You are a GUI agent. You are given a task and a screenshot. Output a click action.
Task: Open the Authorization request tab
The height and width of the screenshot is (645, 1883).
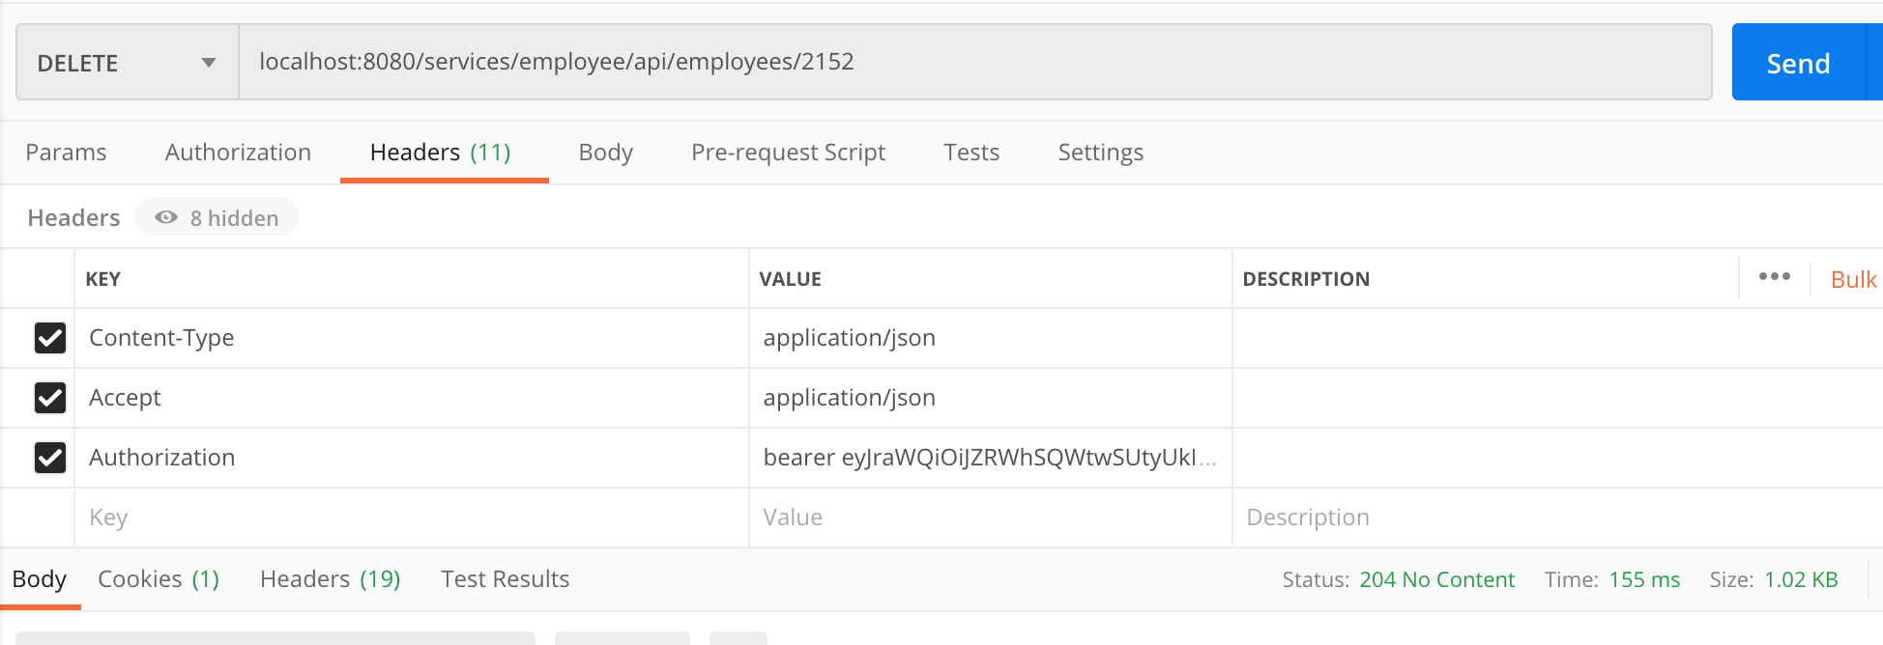238,153
